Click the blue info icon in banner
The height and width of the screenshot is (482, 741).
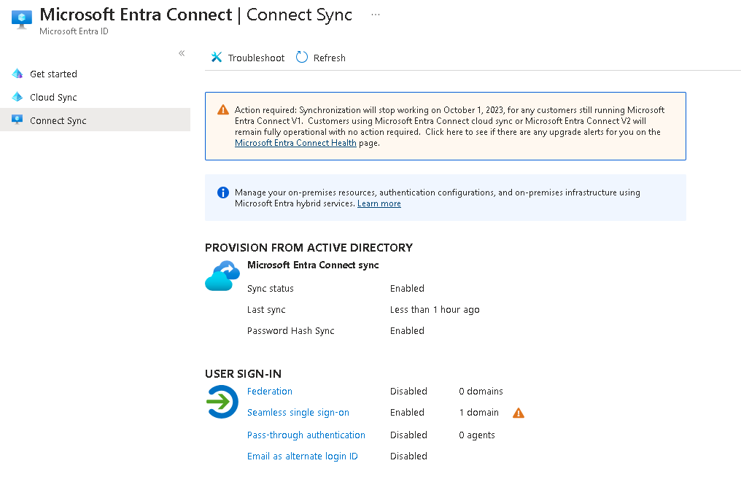(223, 193)
